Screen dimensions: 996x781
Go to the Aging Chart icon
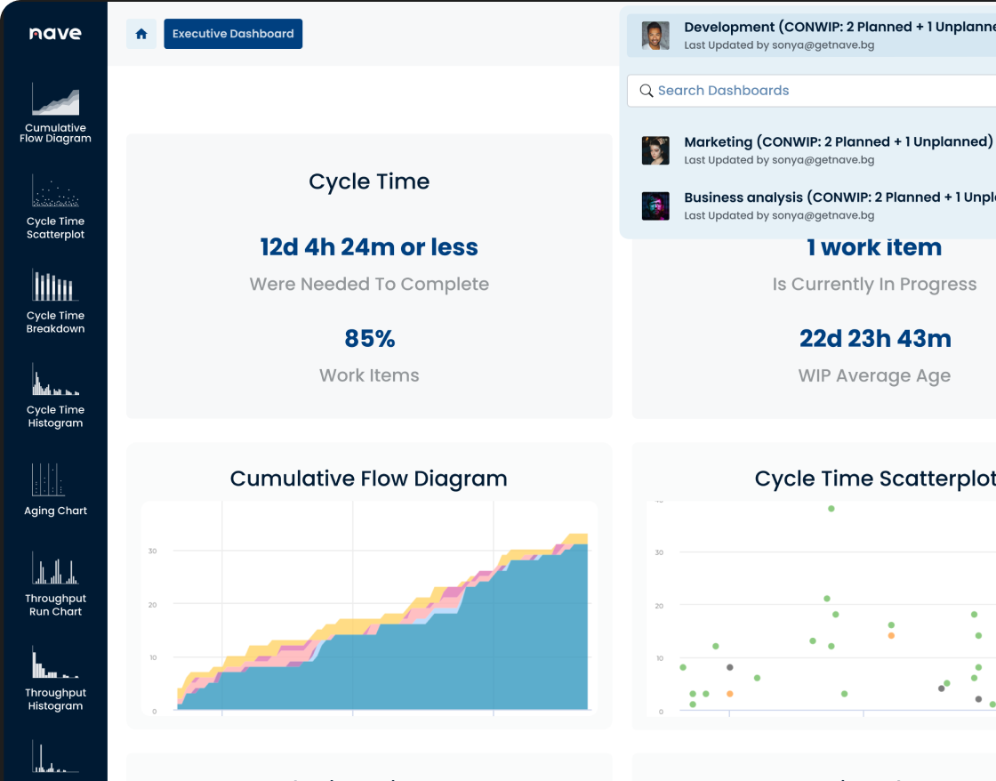click(x=55, y=480)
